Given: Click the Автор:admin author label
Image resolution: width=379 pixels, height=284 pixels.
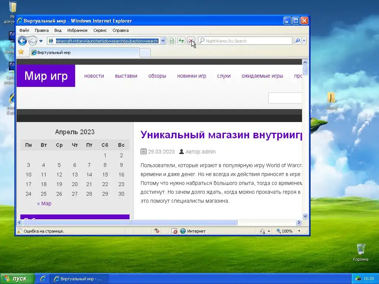Looking at the screenshot, I should click(200, 152).
